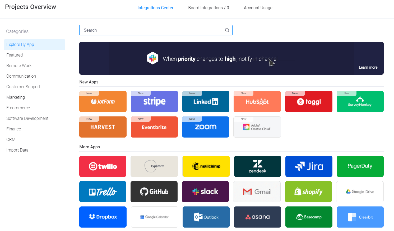
Task: Select Explore By App category
Action: (35, 45)
